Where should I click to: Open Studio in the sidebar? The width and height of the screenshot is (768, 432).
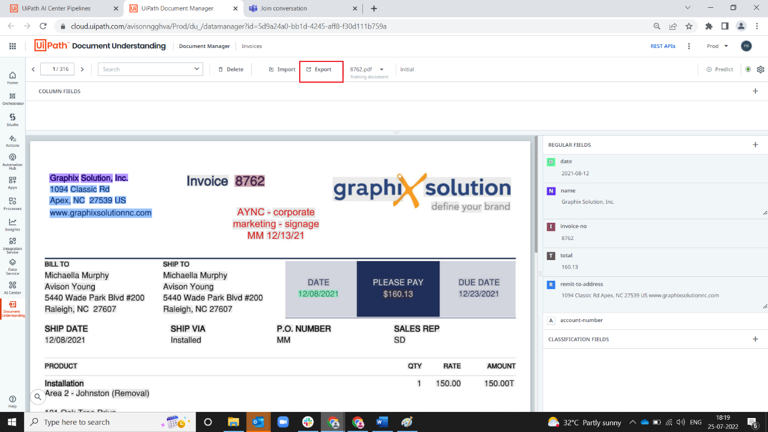click(12, 120)
